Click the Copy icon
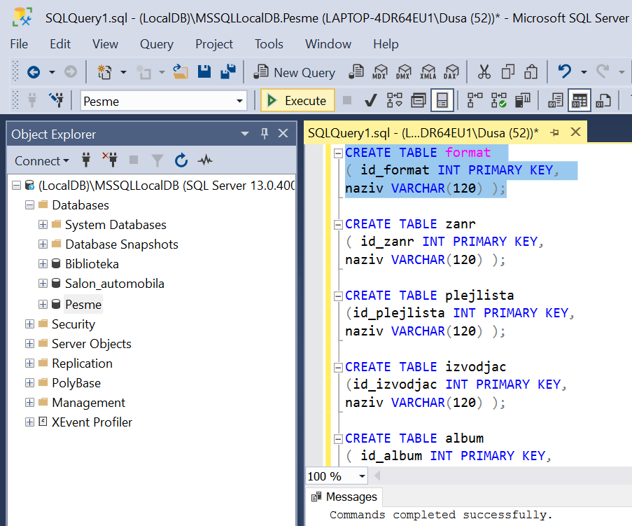This screenshot has height=526, width=632. [x=508, y=72]
